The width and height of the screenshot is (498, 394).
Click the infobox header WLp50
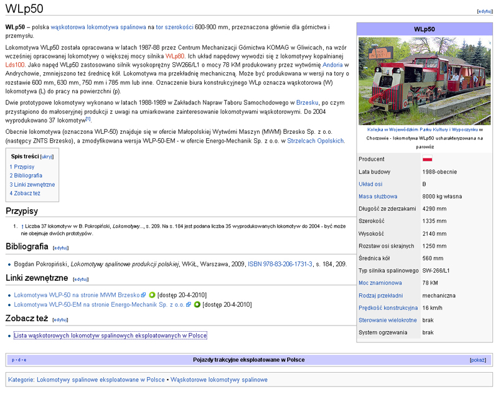coord(425,29)
